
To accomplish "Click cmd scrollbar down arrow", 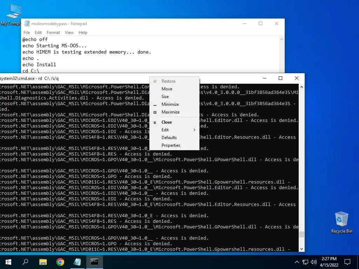I will click(x=302, y=249).
